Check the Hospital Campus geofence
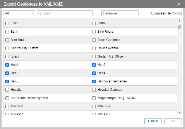This screenshot has width=185, height=129. pos(94,90)
